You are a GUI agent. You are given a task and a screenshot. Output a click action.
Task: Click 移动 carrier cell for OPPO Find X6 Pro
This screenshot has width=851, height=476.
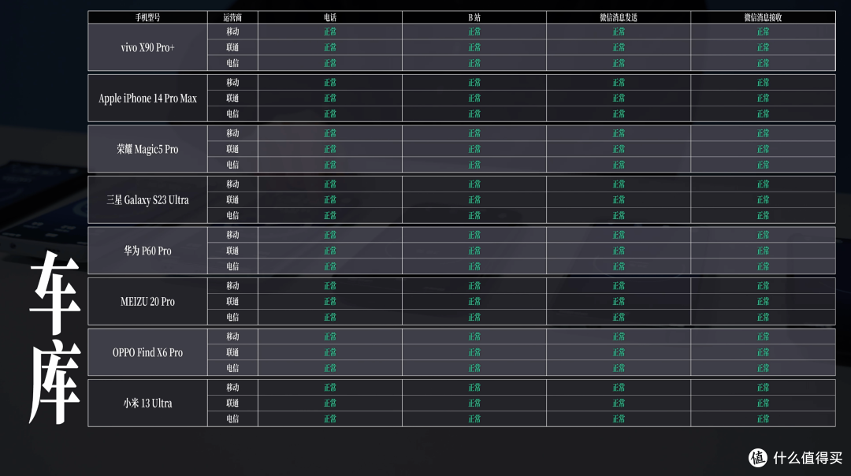232,337
